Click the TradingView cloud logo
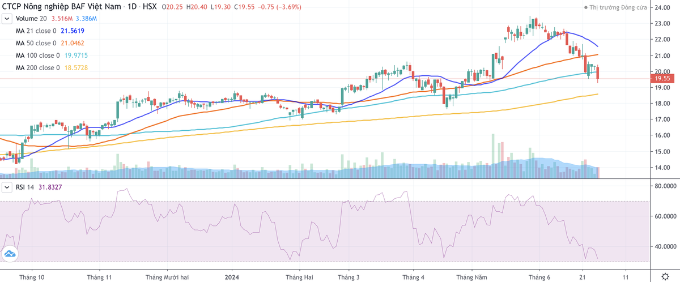 click(10, 255)
